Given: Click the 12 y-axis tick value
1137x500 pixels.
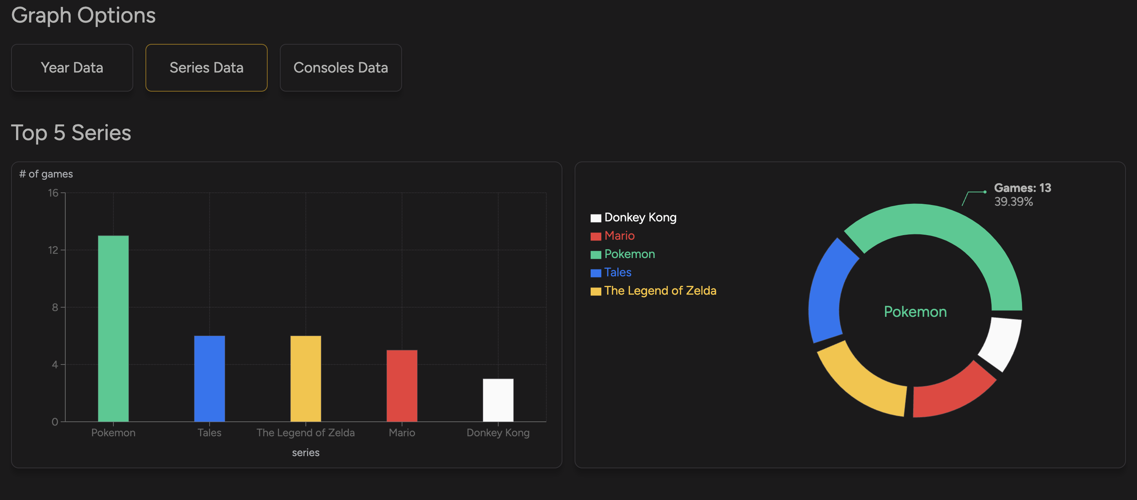Looking at the screenshot, I should coord(53,250).
